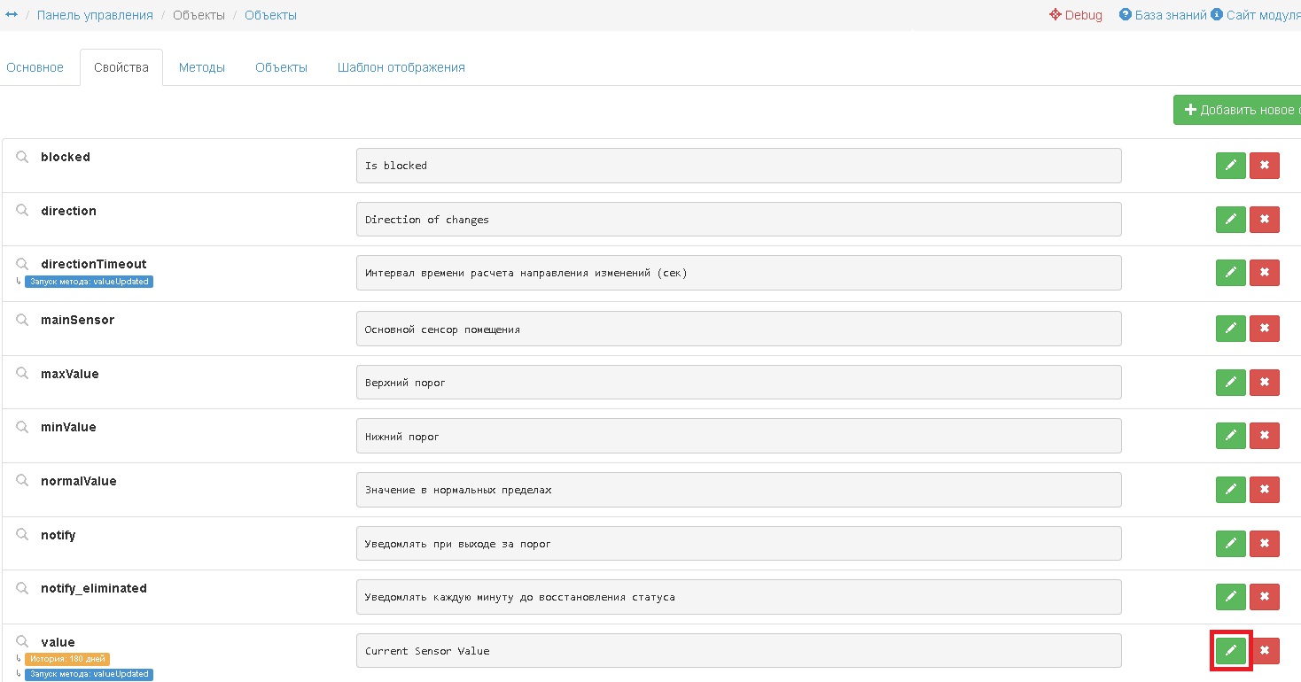This screenshot has height=682, width=1301.
Task: Open the База знаний help link
Action: pyautogui.click(x=1162, y=15)
